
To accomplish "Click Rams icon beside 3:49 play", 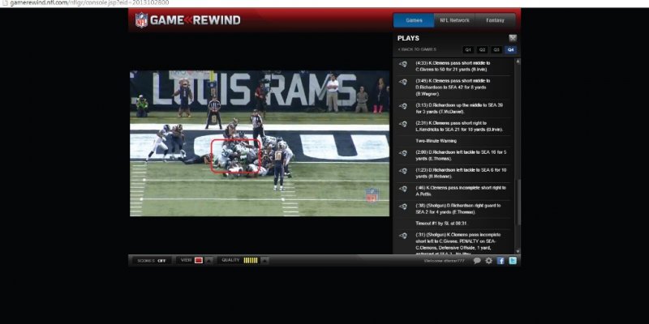I will 402,82.
